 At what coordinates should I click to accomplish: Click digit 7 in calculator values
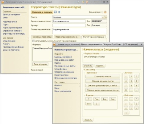(126, 85)
